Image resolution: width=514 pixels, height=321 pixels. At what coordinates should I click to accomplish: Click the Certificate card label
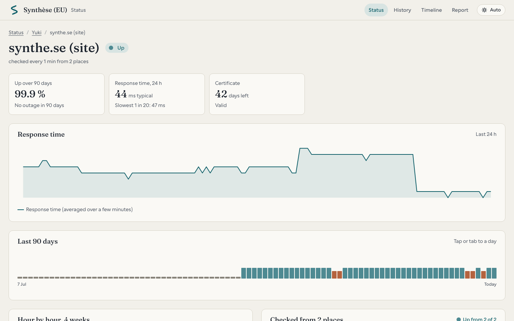click(x=227, y=83)
